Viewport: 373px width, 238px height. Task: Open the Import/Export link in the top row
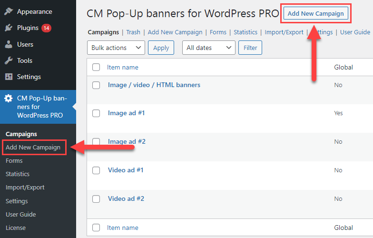284,32
